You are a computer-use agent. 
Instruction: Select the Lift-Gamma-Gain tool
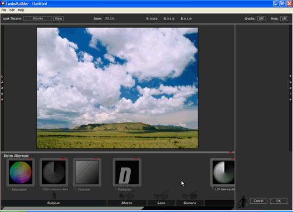[x=223, y=172]
